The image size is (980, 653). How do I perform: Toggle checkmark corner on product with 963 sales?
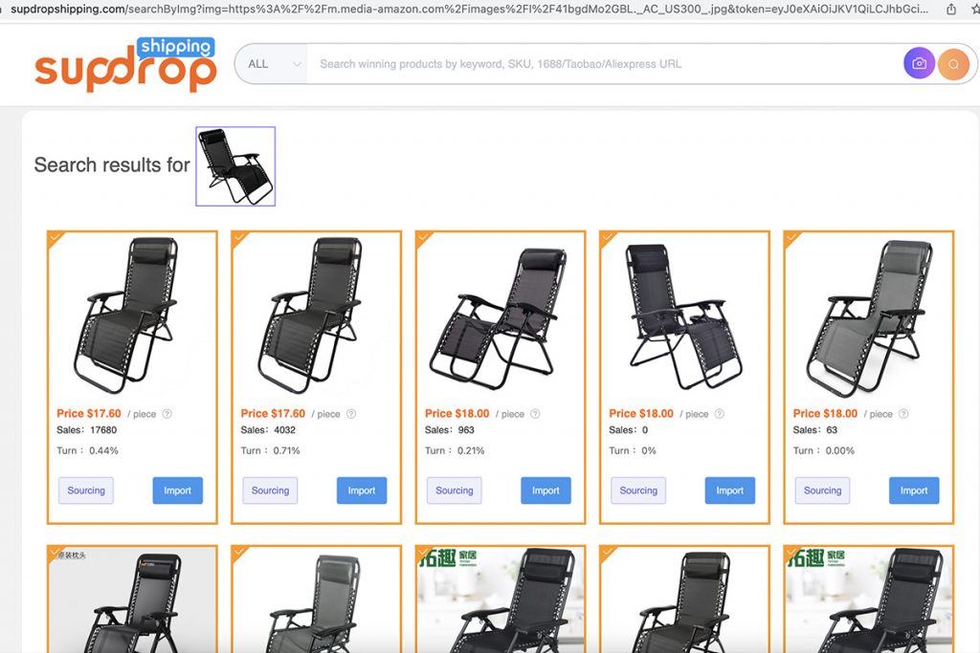(423, 238)
